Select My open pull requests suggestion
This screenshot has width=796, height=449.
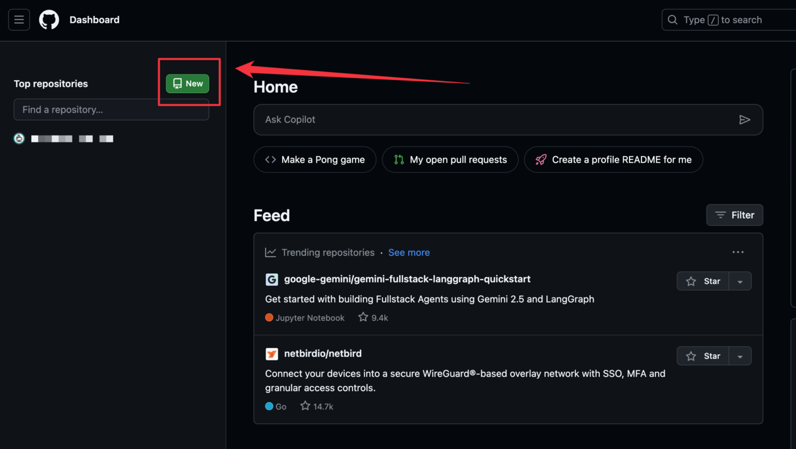[x=450, y=160]
